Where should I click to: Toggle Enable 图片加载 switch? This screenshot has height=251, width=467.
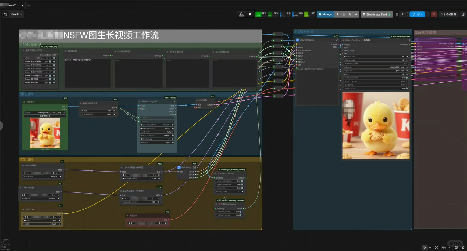50,79
